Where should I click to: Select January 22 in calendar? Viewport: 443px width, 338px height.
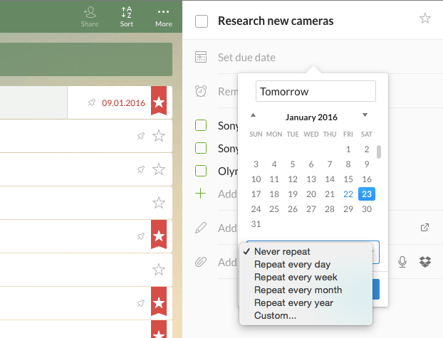(348, 194)
